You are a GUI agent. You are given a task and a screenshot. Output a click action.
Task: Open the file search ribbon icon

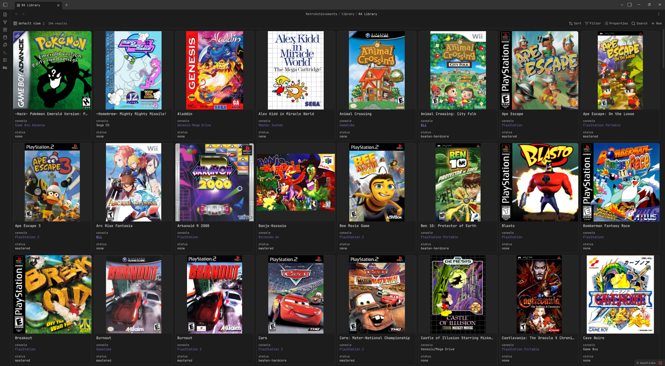tap(5, 14)
